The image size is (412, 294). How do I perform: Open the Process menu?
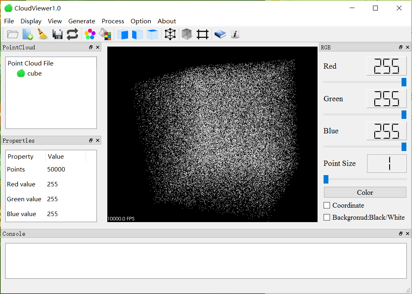113,21
